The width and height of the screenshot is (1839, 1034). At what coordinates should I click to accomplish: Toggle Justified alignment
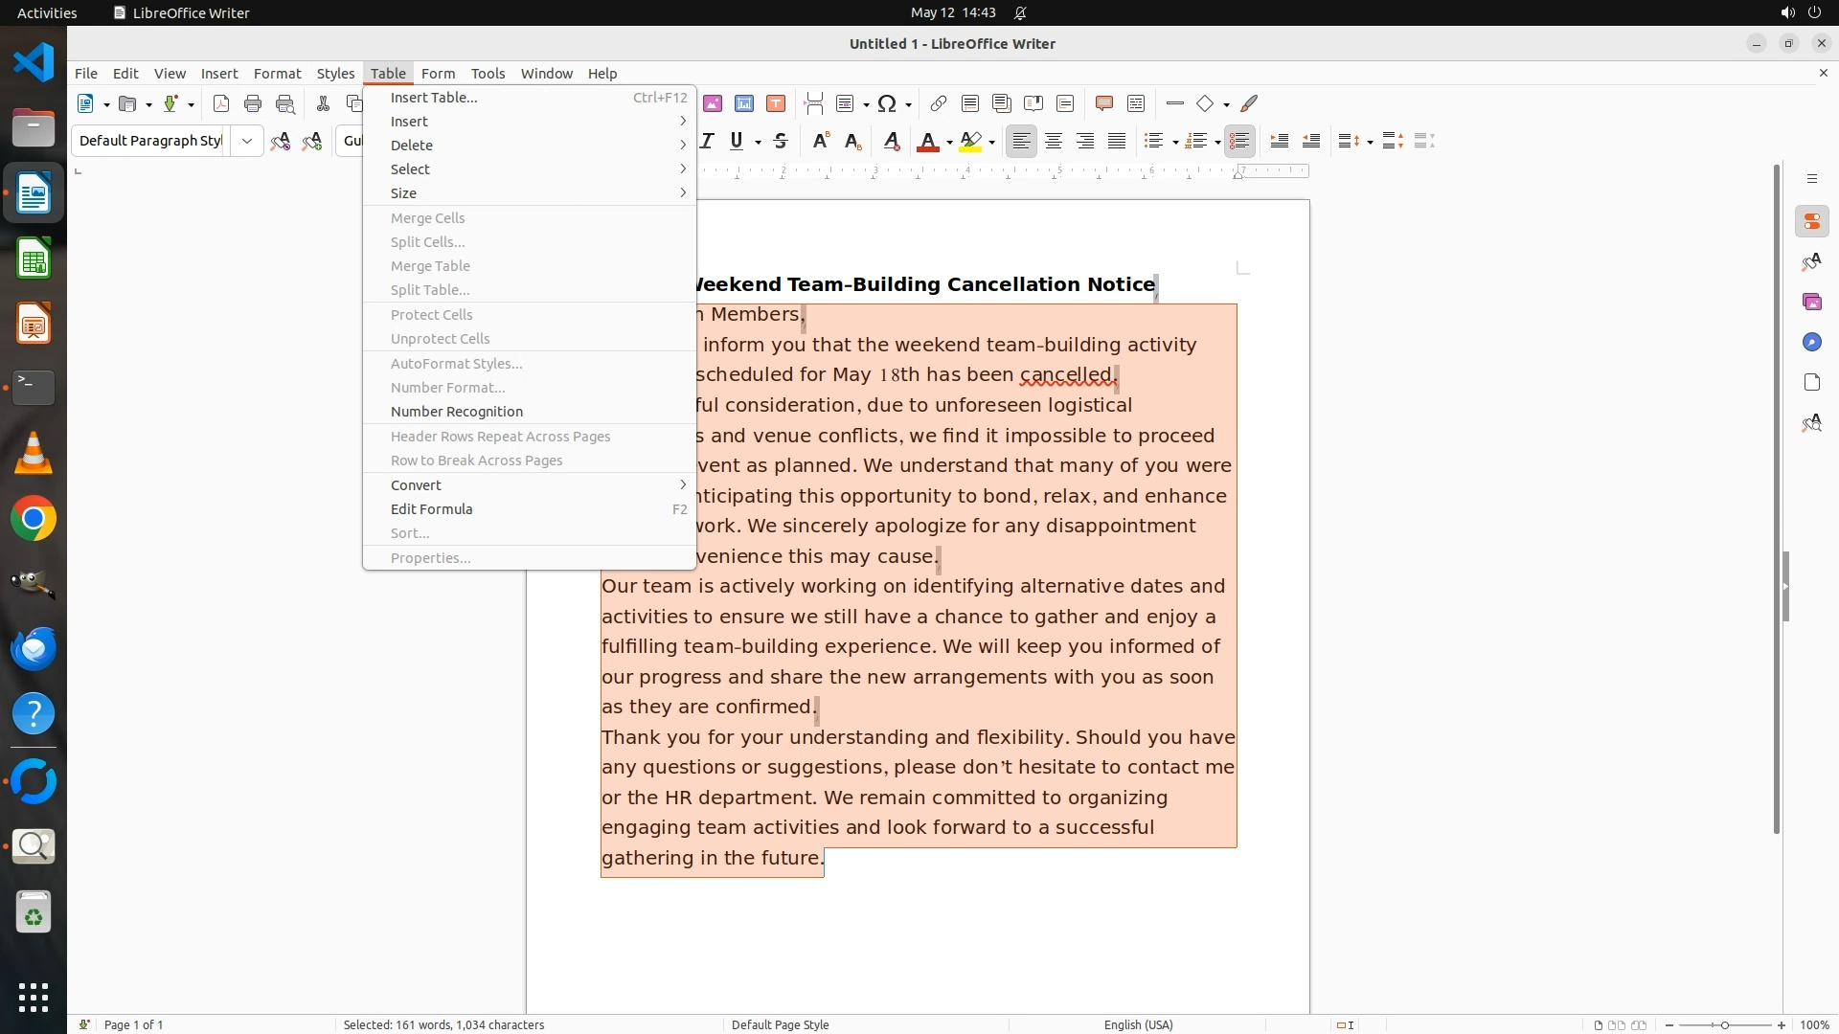pos(1117,142)
